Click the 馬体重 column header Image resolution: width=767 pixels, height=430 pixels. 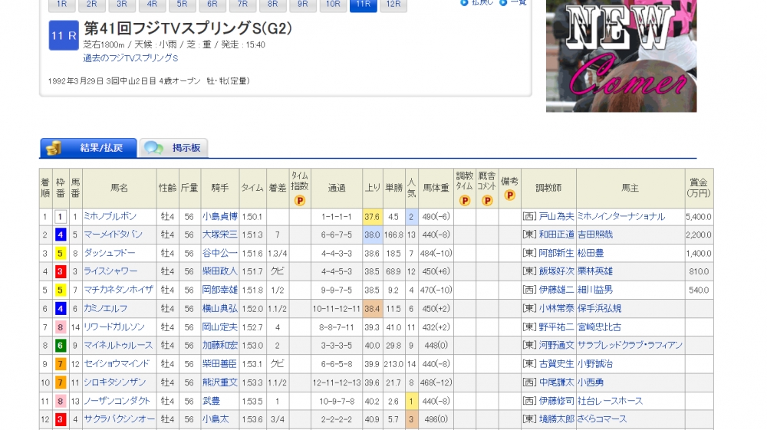pos(436,188)
